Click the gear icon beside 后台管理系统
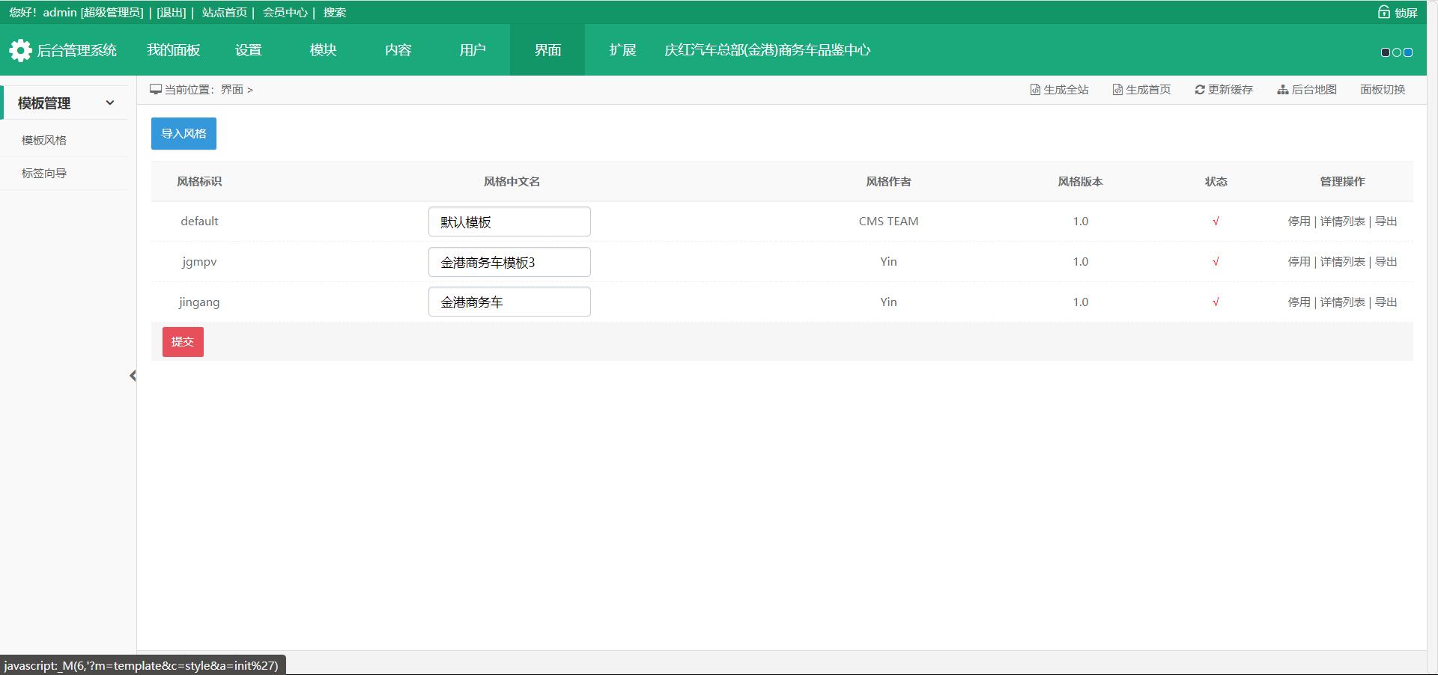The height and width of the screenshot is (675, 1438). [20, 50]
